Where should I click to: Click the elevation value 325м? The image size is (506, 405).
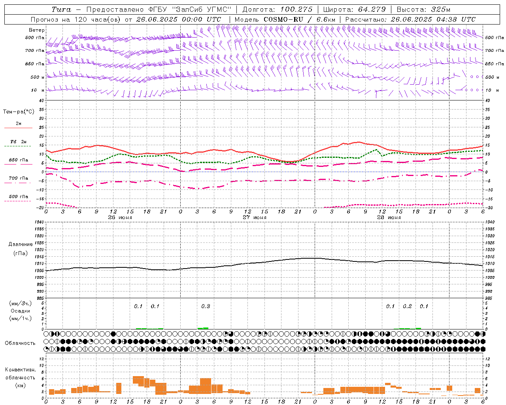tap(440, 9)
